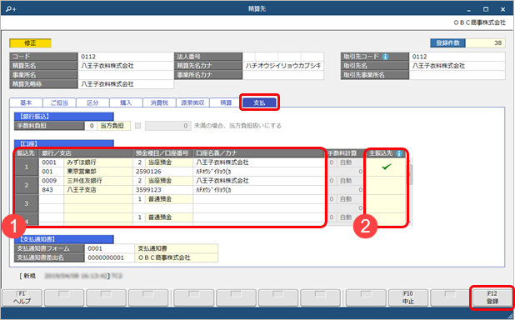The height and width of the screenshot is (320, 515).
Task: Select row header 2 in 口座 table
Action: (27, 185)
